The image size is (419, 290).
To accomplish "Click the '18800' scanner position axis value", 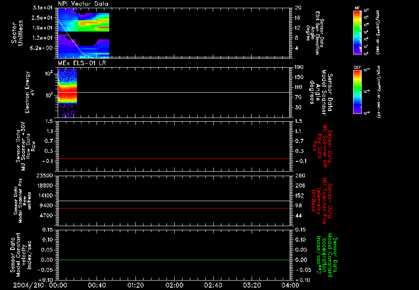I will (x=44, y=186).
